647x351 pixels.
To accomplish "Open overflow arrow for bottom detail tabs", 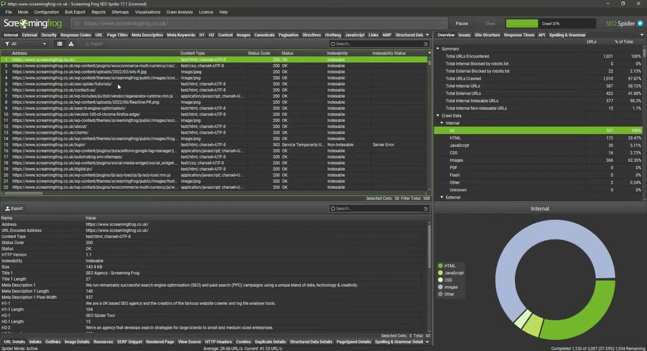I will [x=427, y=342].
